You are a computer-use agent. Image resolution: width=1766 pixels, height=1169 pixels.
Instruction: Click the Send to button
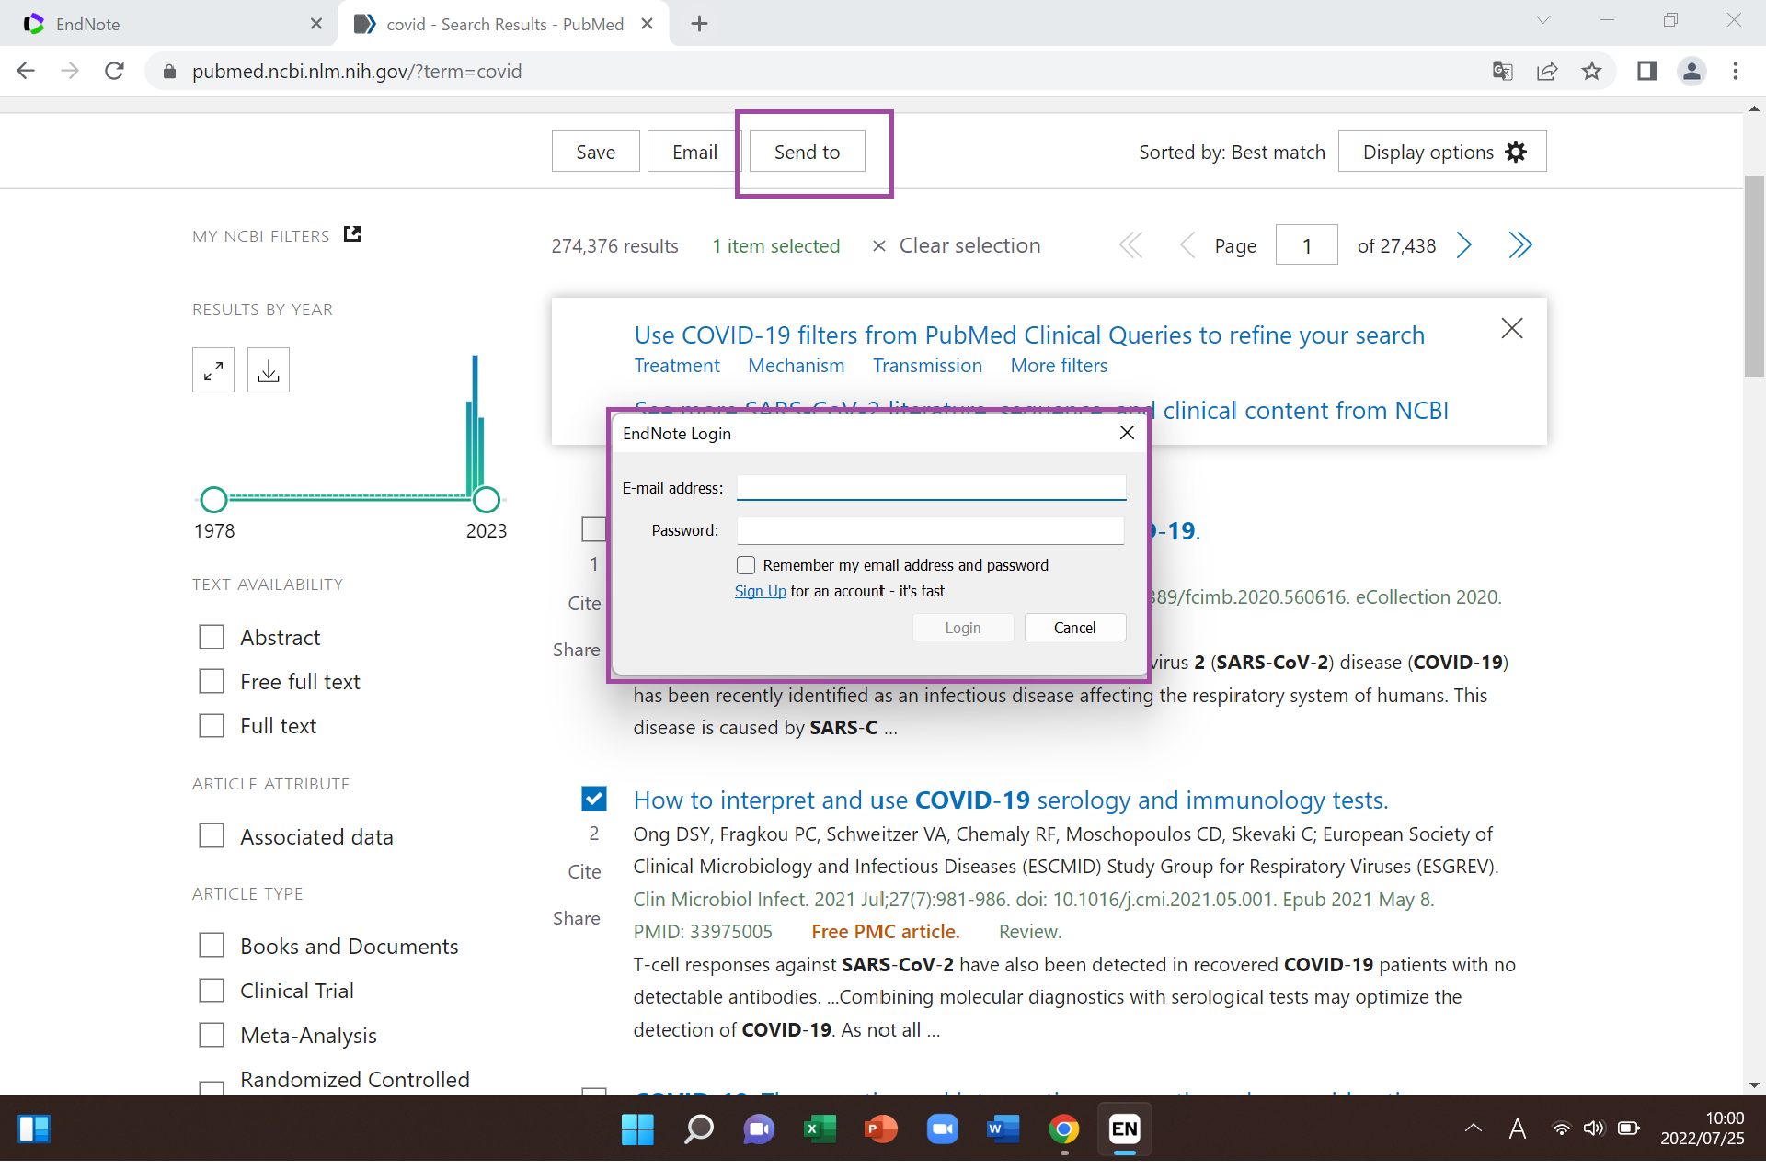[x=807, y=152]
